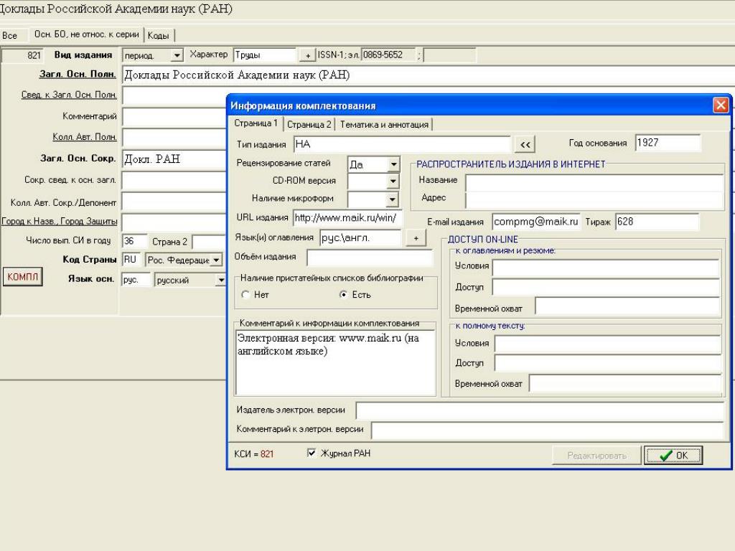Click the language code field showing 'рус.'

[x=136, y=280]
